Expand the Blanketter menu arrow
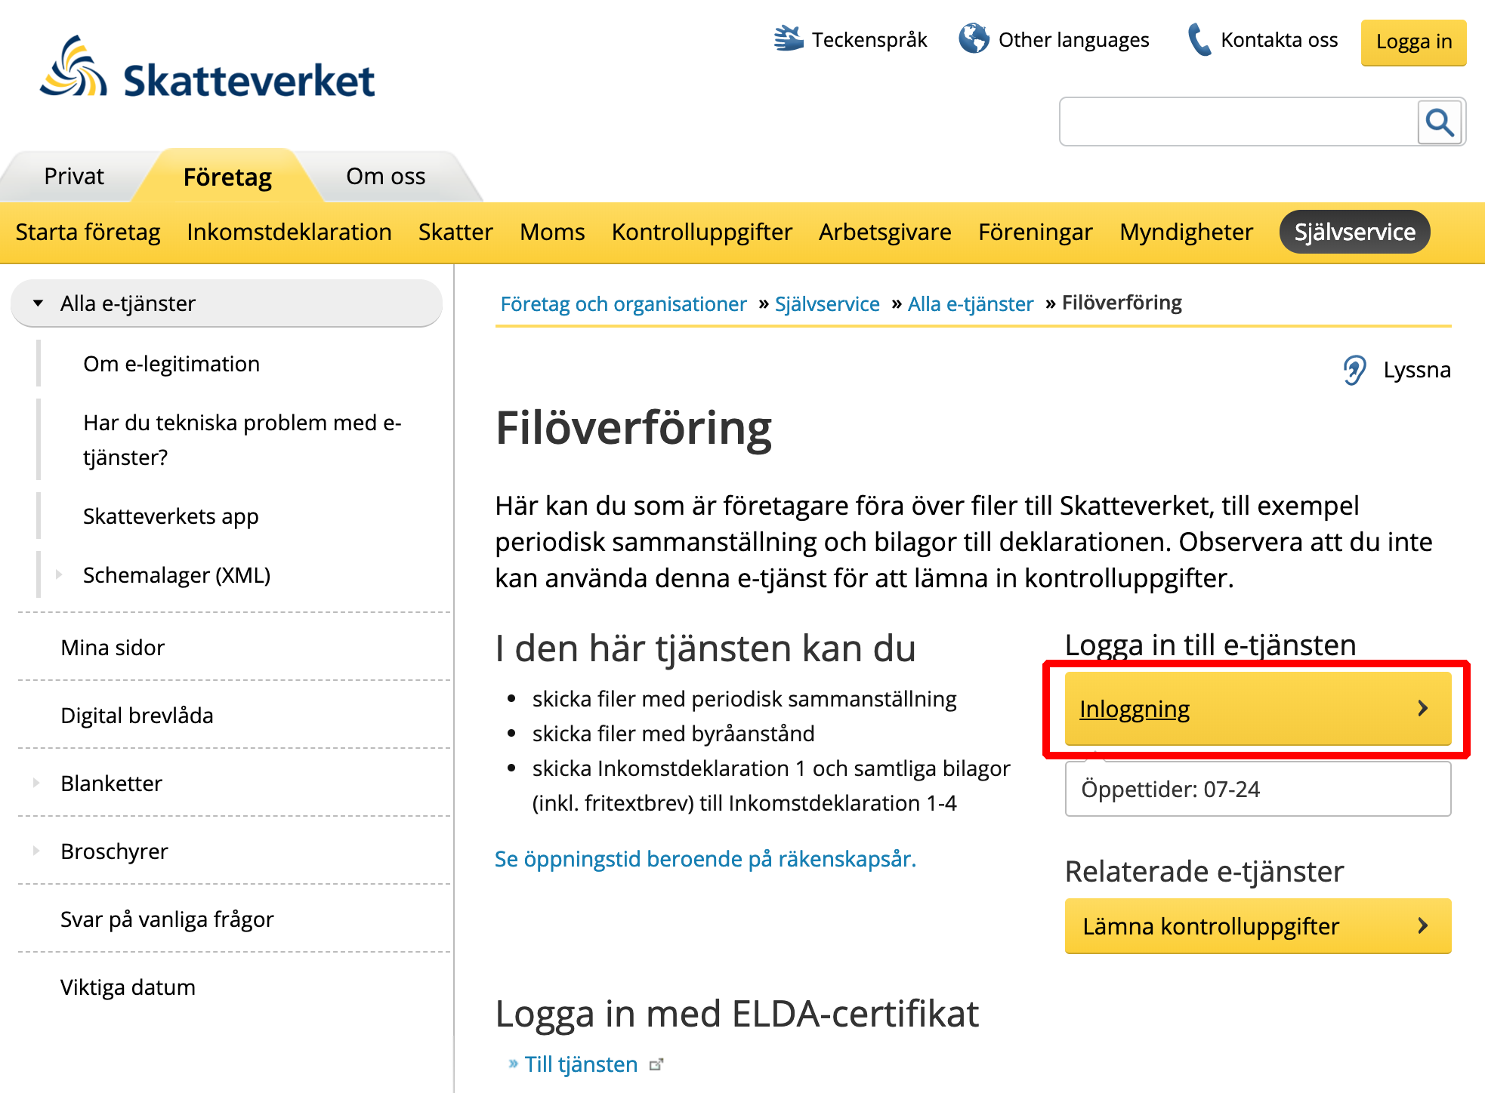The height and width of the screenshot is (1093, 1485). pos(36,783)
